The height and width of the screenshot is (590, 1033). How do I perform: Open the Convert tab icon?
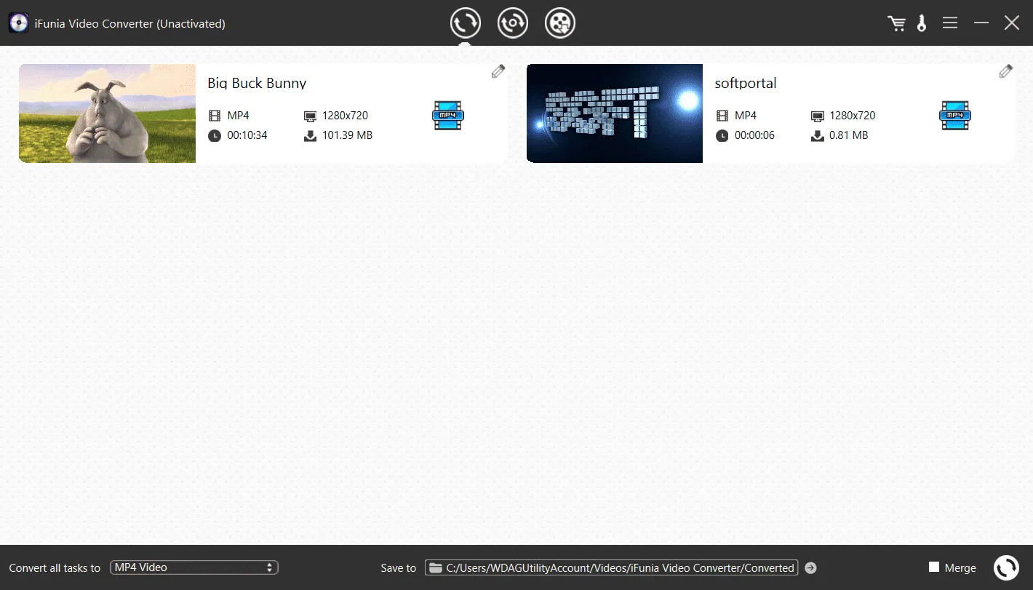coord(466,23)
